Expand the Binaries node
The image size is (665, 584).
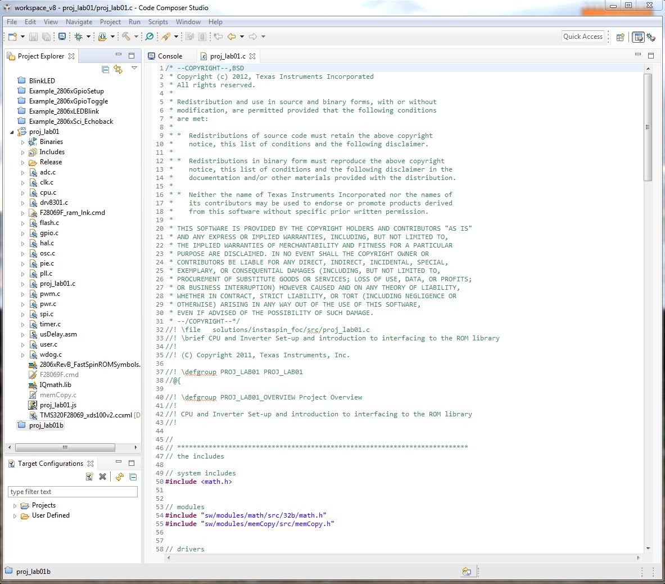[x=22, y=142]
